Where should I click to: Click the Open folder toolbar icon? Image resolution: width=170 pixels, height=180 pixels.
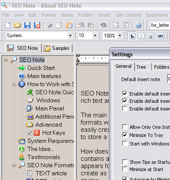tap(18, 25)
